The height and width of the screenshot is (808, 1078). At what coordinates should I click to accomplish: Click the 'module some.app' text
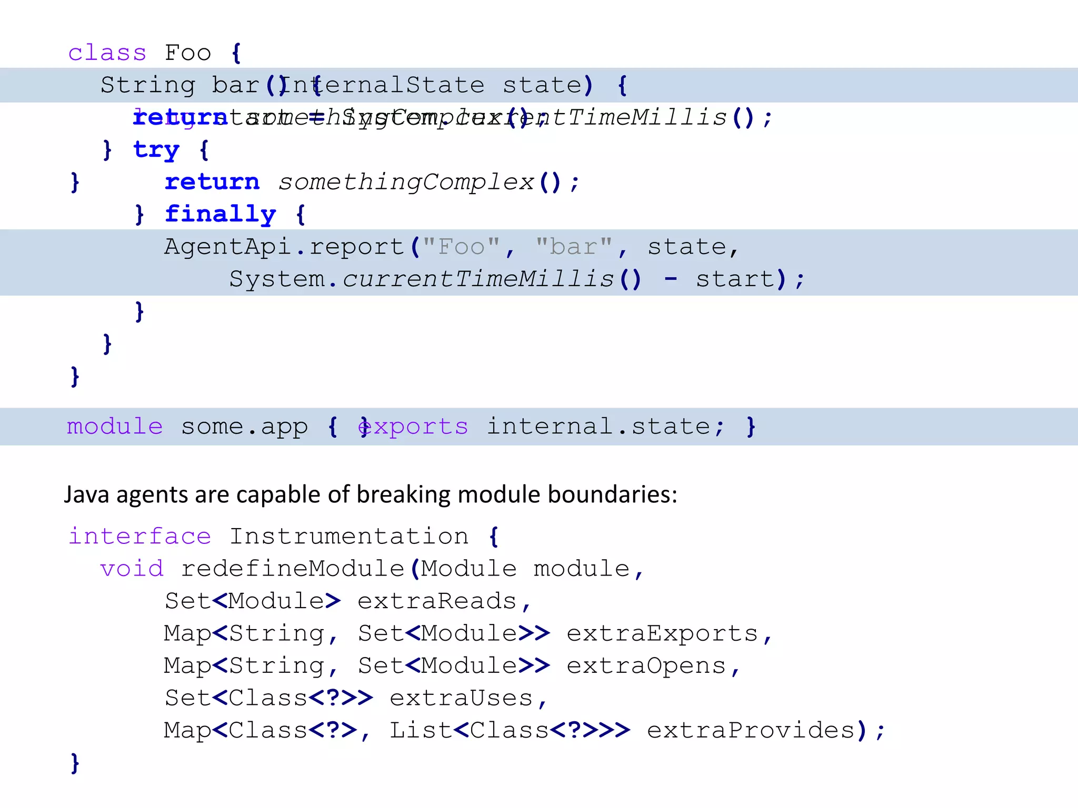click(x=187, y=426)
